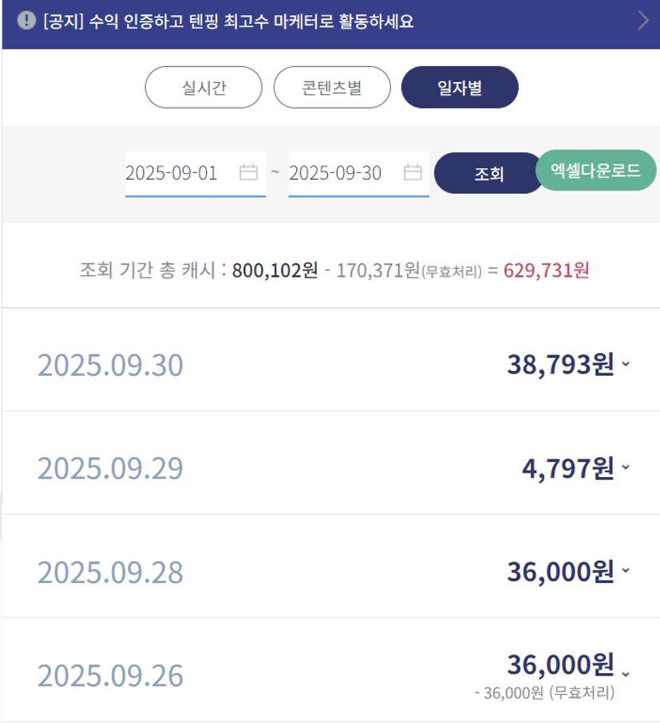Expand 2025.09.26 row chevron
This screenshot has height=725, width=660.
[x=625, y=672]
